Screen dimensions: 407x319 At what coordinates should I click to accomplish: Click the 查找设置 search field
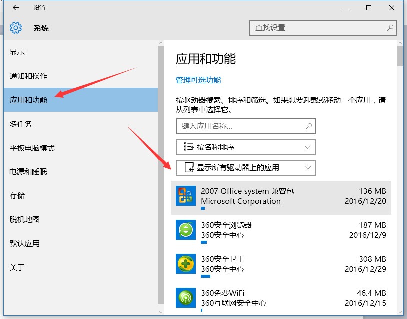[323, 28]
